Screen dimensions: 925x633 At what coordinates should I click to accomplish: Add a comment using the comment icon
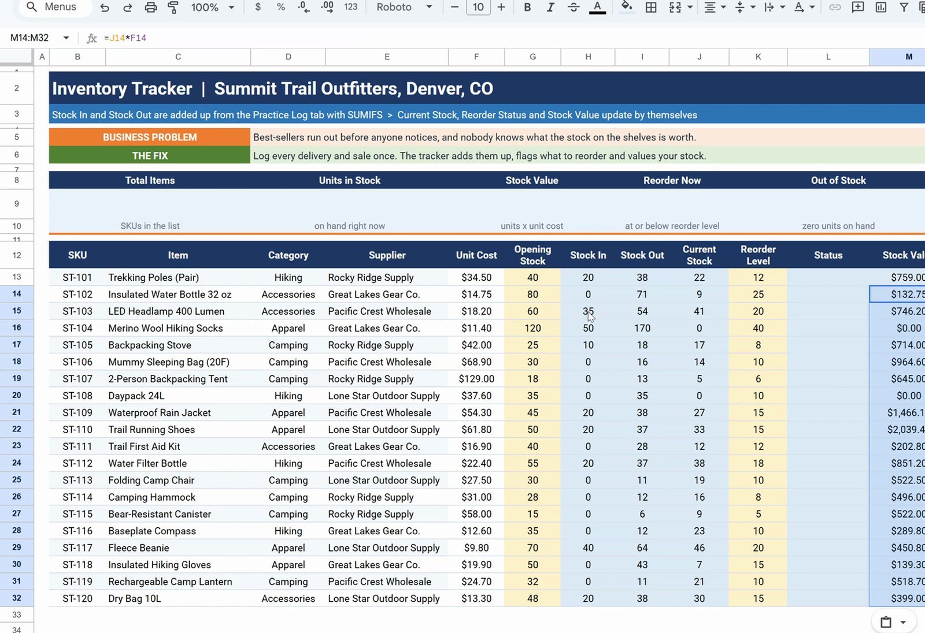click(x=858, y=8)
